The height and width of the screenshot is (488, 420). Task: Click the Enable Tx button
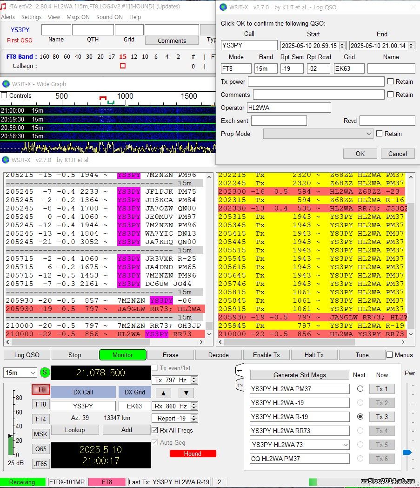[x=267, y=355]
